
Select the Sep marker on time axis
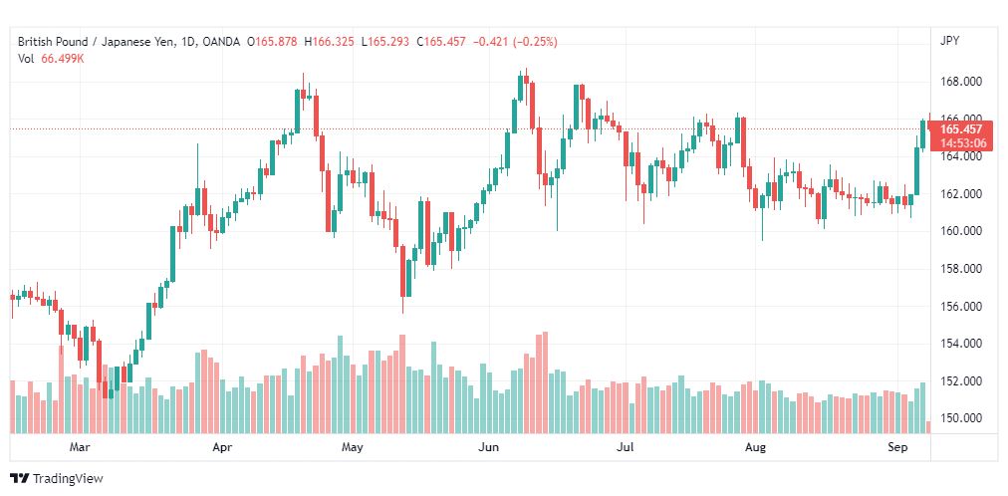tap(897, 446)
